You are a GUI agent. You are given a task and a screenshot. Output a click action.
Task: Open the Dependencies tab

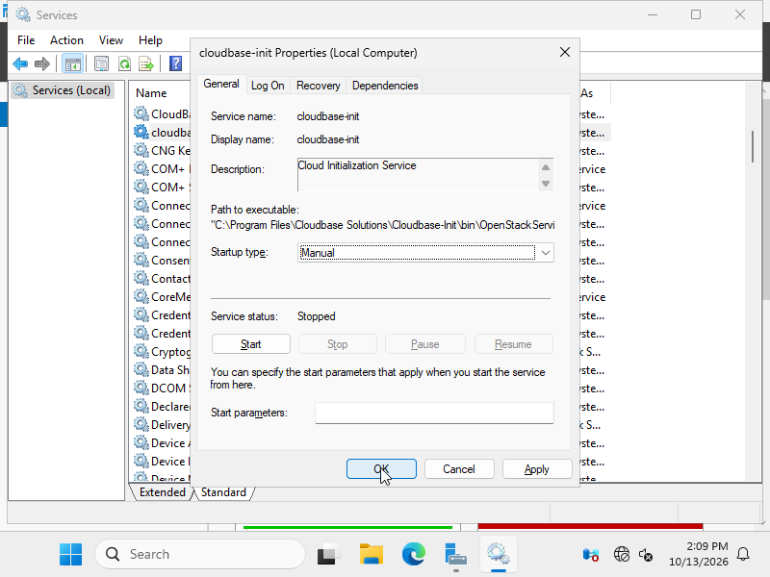click(385, 86)
